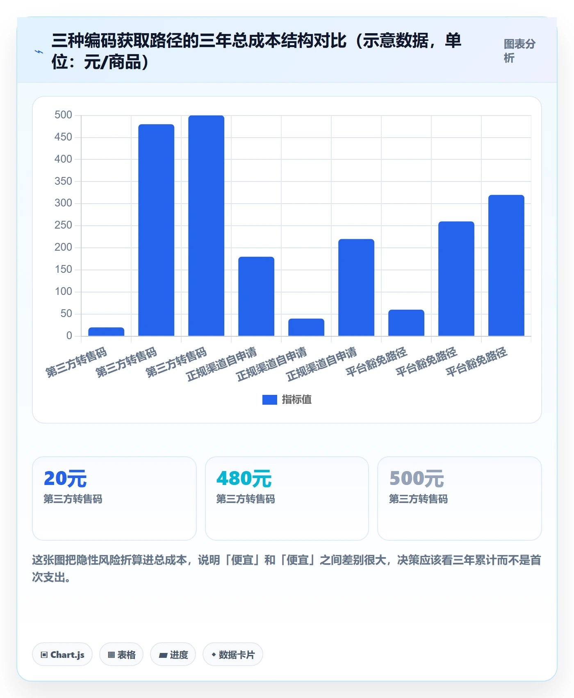Select the 表格 tag

coord(121,654)
